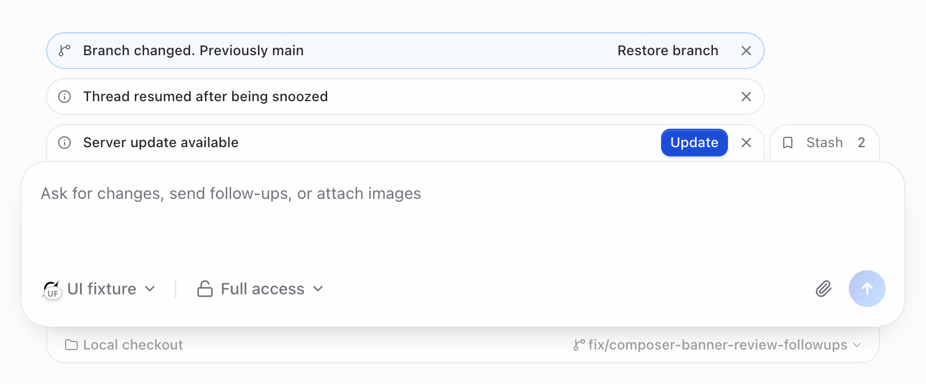Click the Restore branch link
This screenshot has width=926, height=384.
(668, 51)
